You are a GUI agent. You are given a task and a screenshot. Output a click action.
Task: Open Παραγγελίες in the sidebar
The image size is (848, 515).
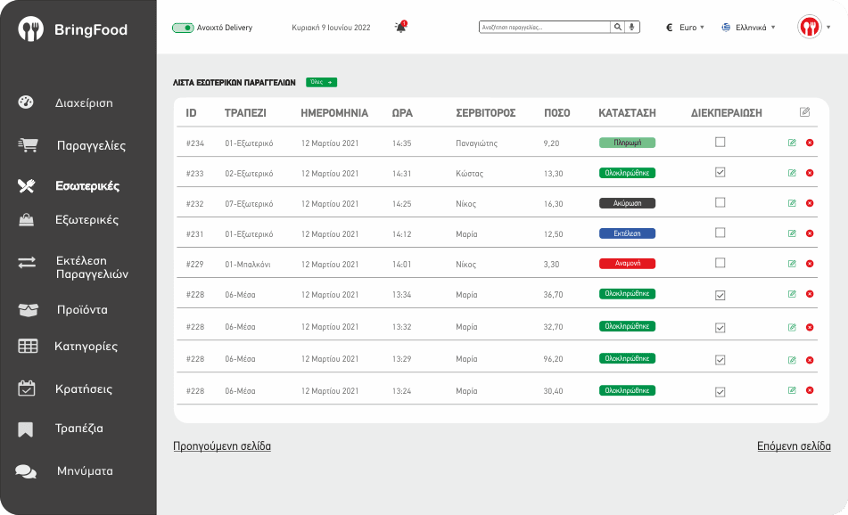91,145
